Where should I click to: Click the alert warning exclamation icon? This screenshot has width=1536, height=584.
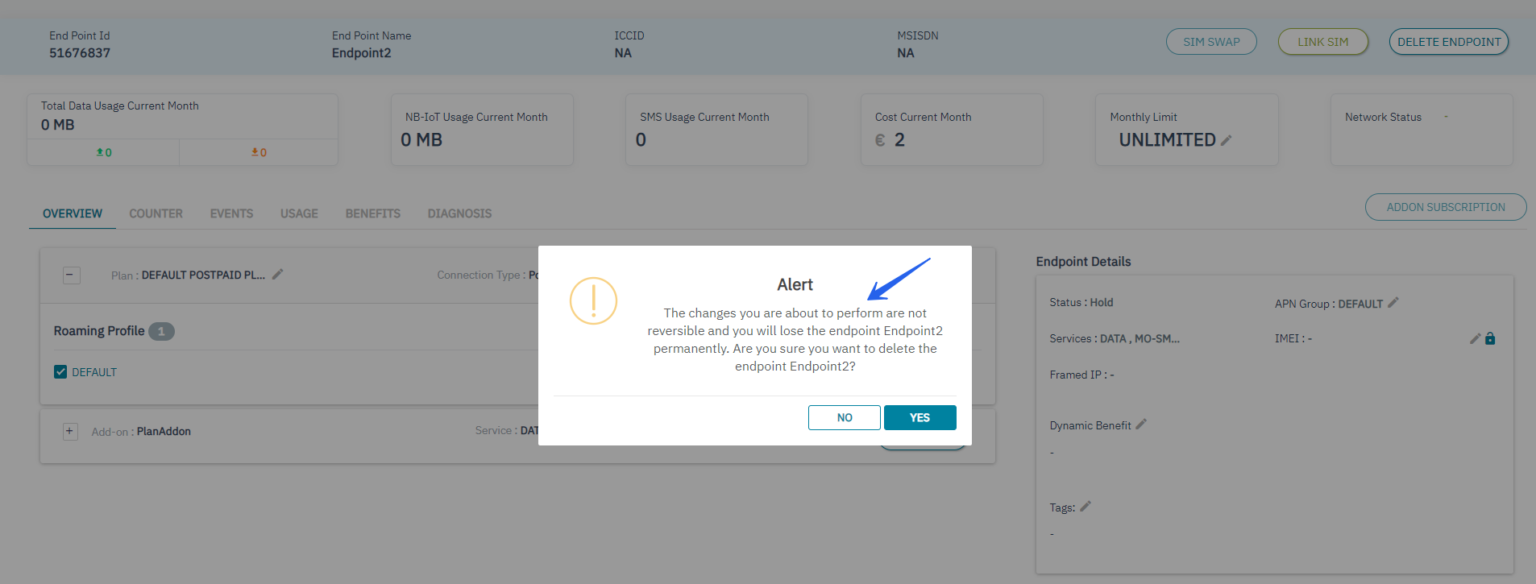[x=593, y=300]
